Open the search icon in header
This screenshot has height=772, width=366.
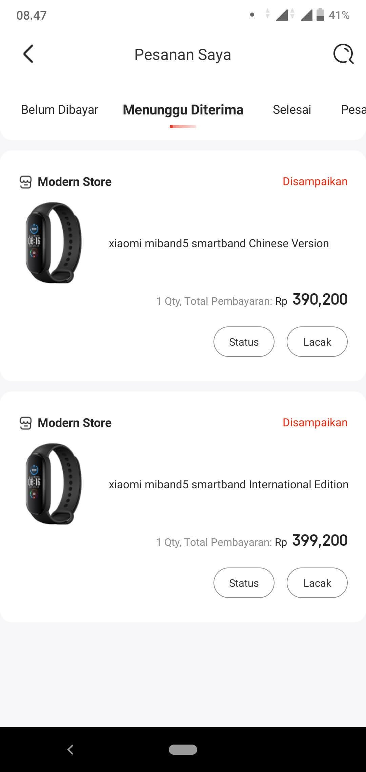343,54
